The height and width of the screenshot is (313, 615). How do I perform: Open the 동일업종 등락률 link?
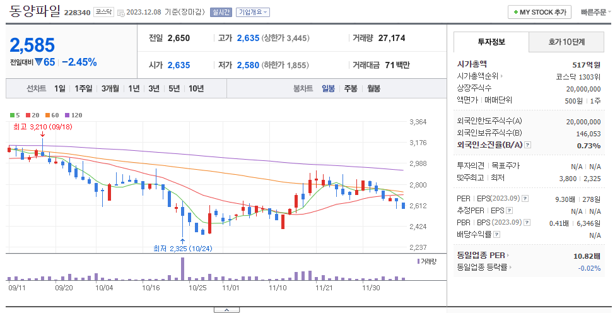point(484,268)
